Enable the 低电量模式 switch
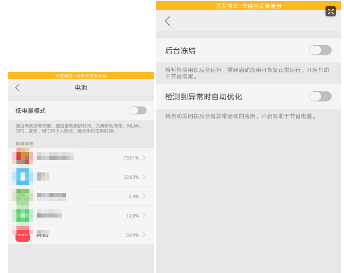The width and height of the screenshot is (344, 273). tap(137, 110)
